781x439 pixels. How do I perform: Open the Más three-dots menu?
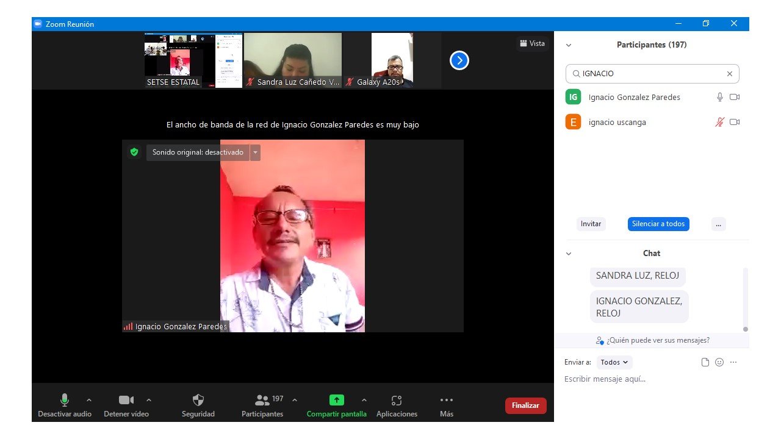pos(446,401)
